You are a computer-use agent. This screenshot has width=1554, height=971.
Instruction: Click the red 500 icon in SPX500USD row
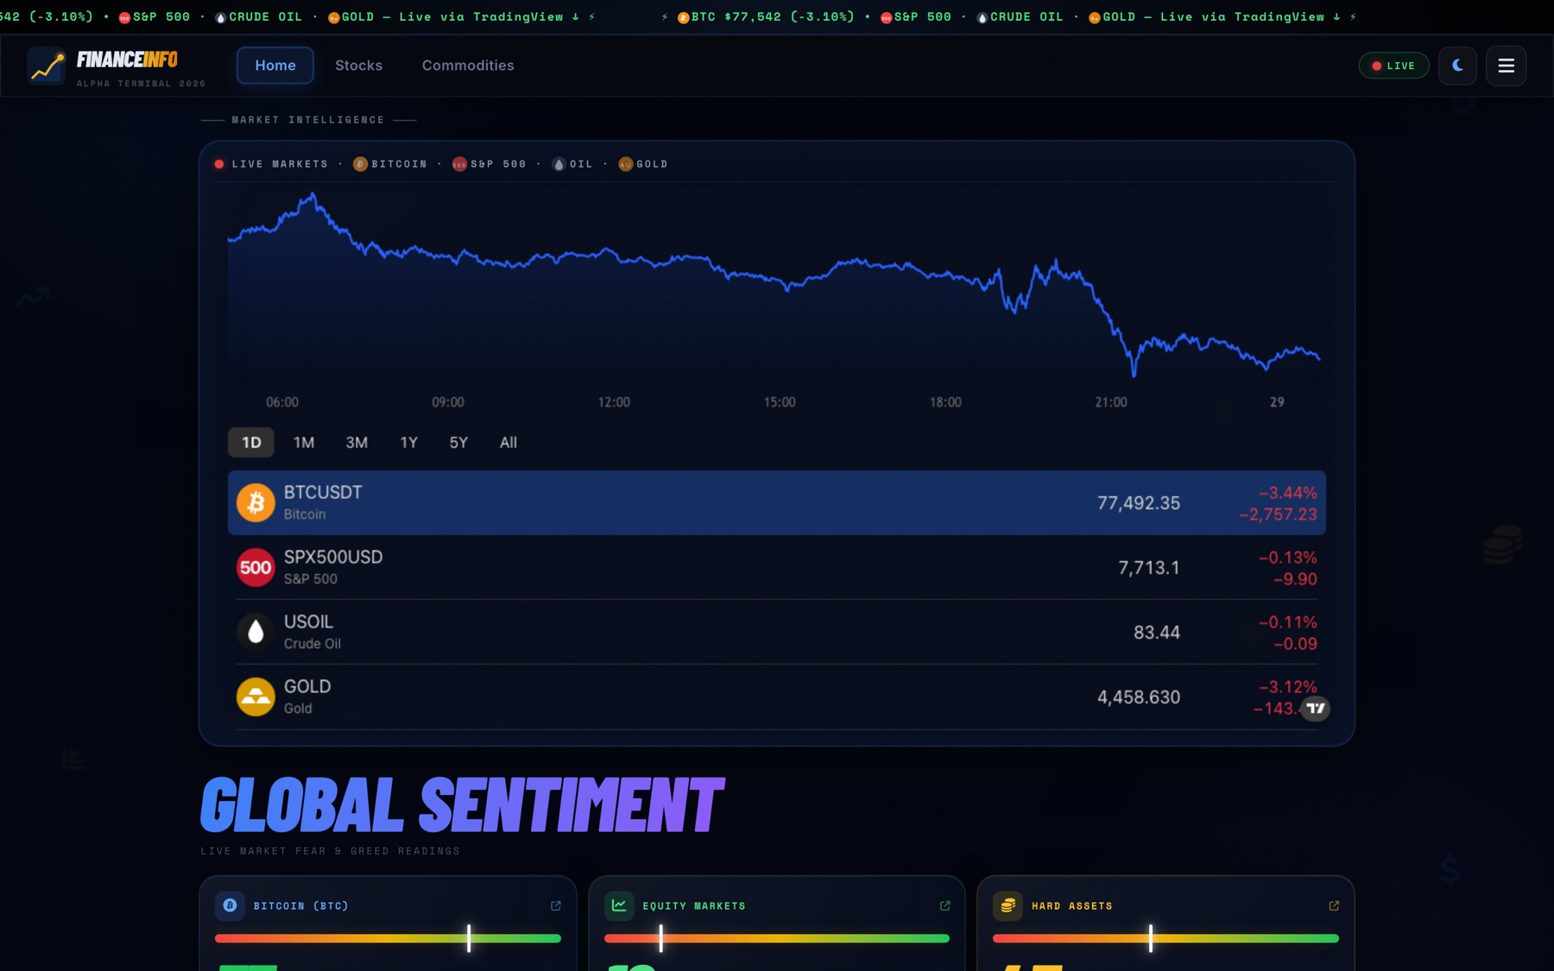tap(256, 567)
